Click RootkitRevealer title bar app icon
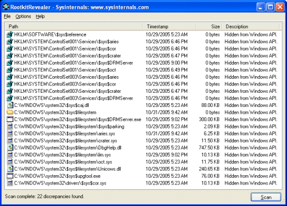The image size is (287, 206). [x=6, y=7]
